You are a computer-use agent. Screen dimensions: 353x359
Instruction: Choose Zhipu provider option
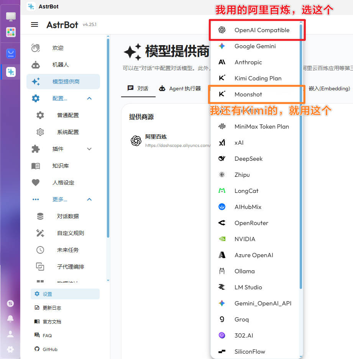pyautogui.click(x=255, y=175)
